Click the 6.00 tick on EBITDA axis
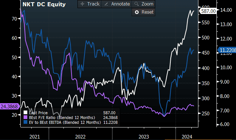 225,124
